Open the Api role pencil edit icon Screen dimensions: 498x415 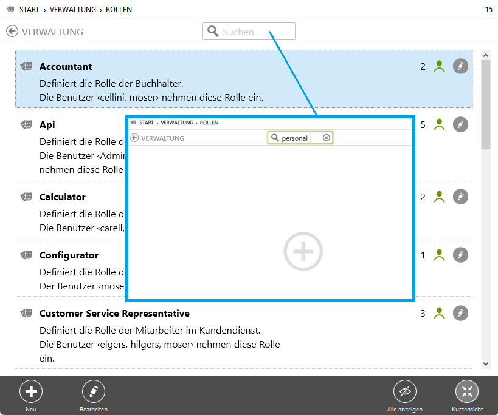pyautogui.click(x=461, y=124)
